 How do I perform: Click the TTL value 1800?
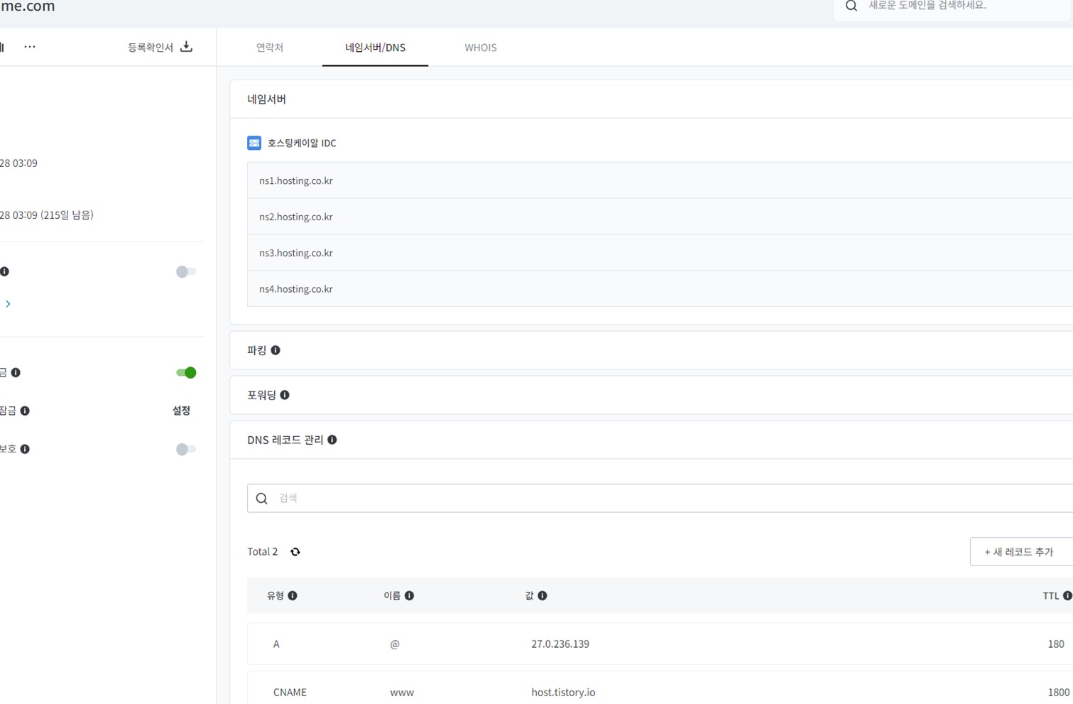point(1058,693)
